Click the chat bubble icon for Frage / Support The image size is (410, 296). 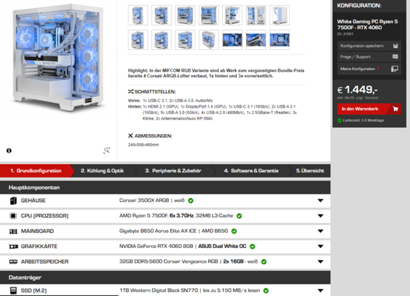click(395, 57)
